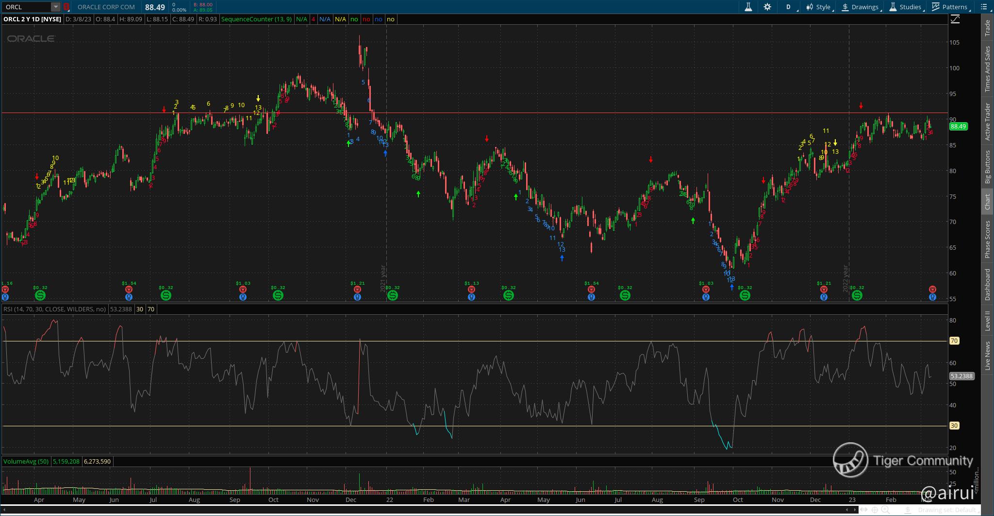Viewport: 994px width, 516px height.
Task: Click the chart scale curve icon
Action: click(955, 19)
